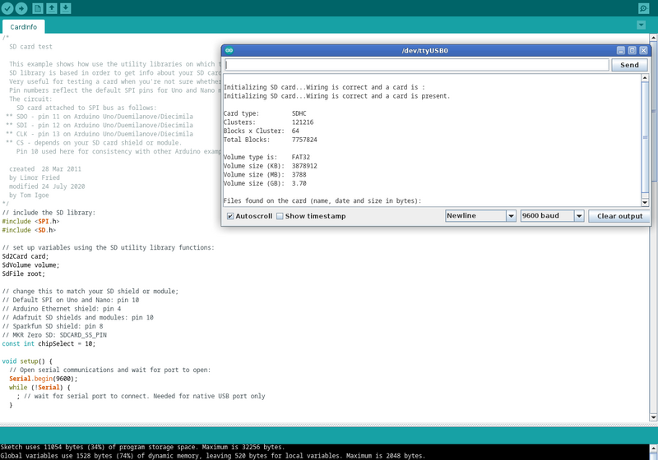Open the Newline line-ending dropdown
This screenshot has width=658, height=460.
coord(480,216)
